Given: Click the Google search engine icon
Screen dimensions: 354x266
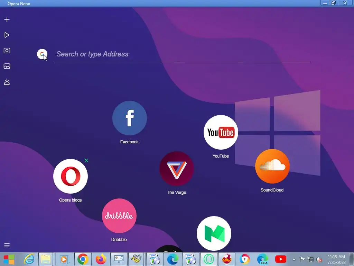Looking at the screenshot, I should (42, 54).
